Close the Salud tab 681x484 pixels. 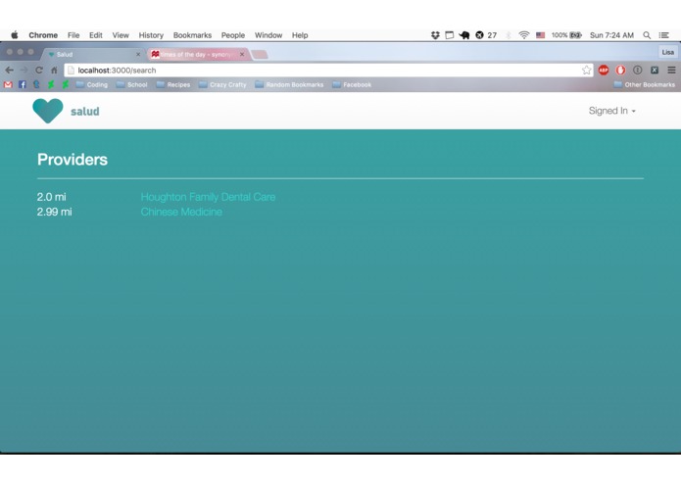coord(138,54)
